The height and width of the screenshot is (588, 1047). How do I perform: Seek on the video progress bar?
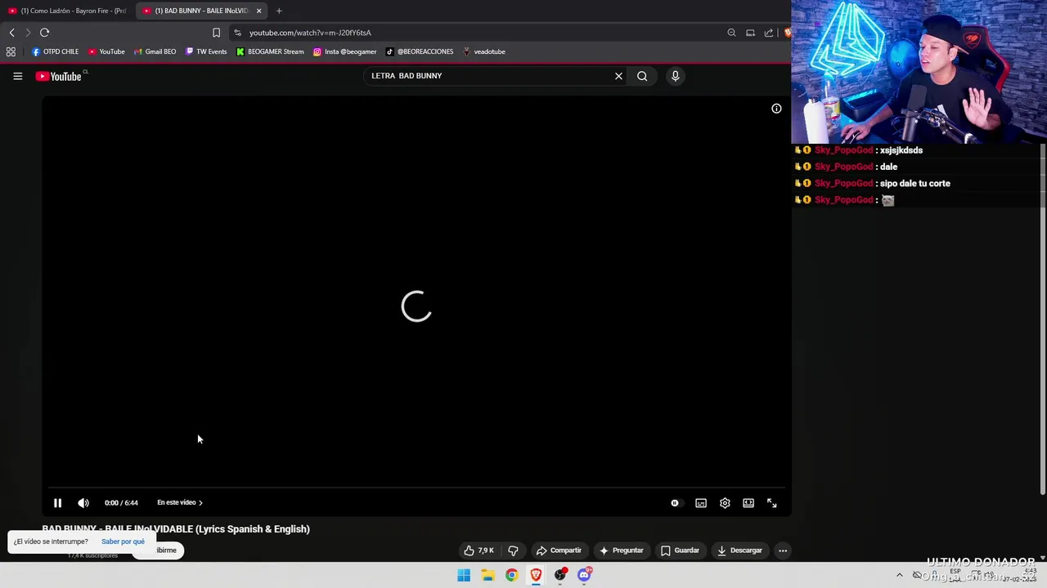click(x=416, y=488)
